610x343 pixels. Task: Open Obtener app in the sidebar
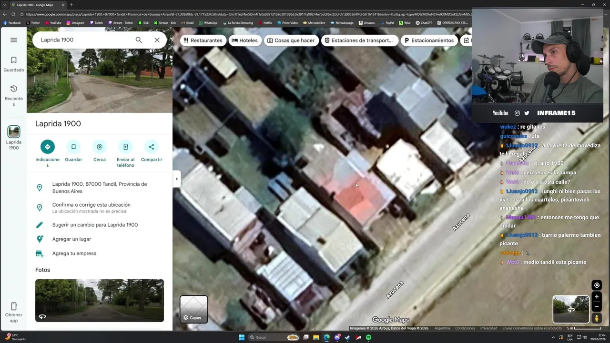coord(14,312)
